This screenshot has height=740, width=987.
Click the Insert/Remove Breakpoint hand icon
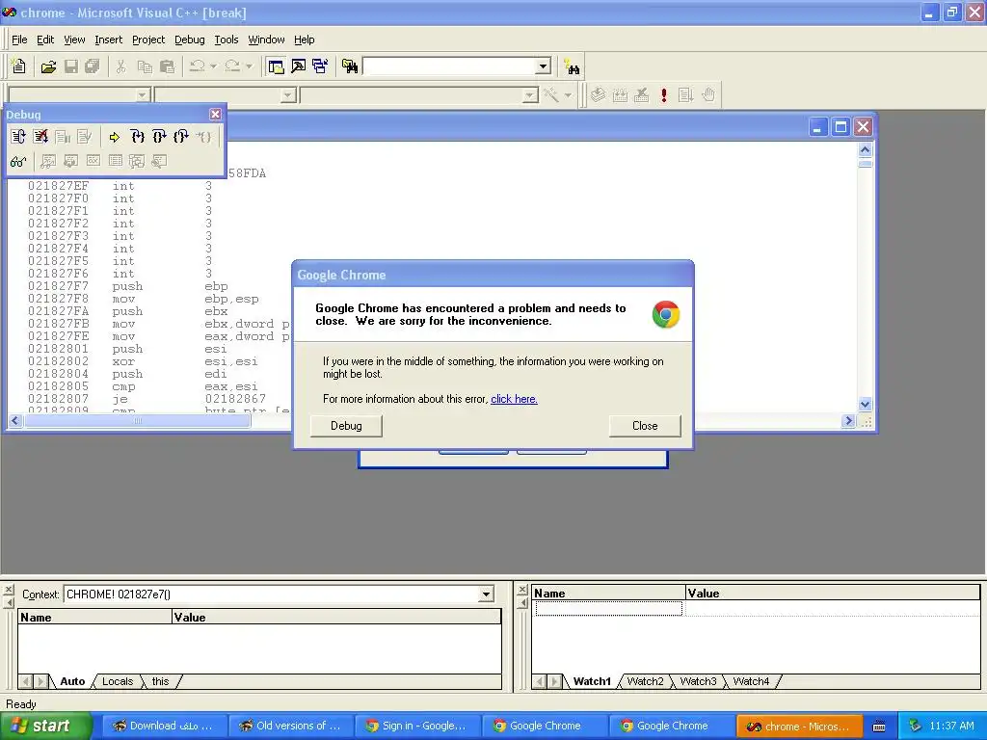click(x=708, y=95)
